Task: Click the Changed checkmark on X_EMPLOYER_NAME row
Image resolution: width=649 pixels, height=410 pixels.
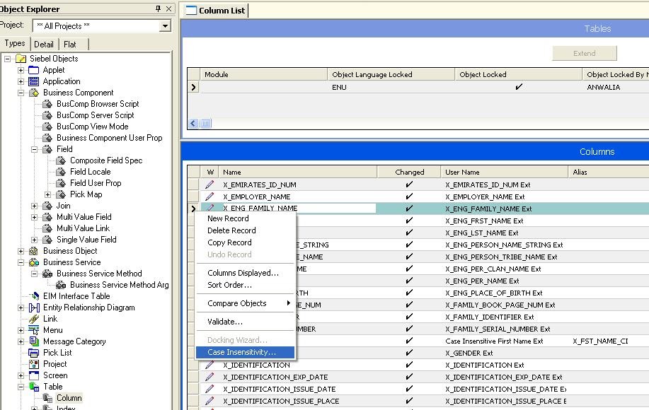Action: pos(408,197)
